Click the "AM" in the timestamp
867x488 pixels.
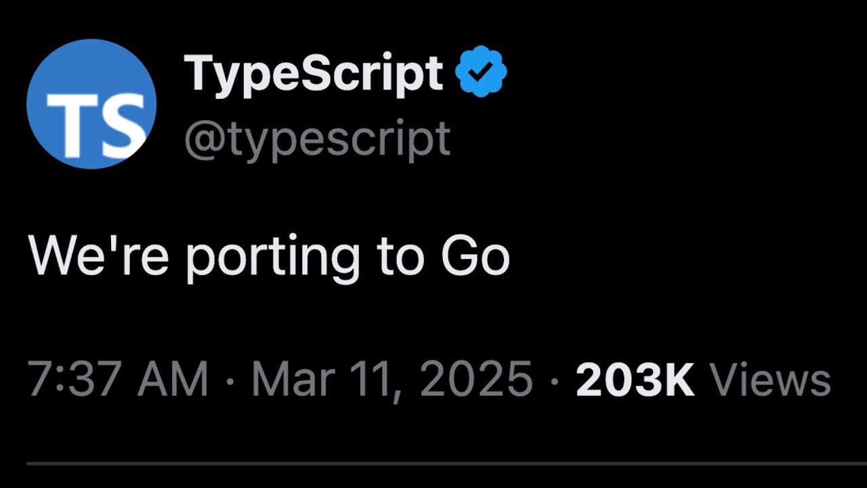pyautogui.click(x=173, y=380)
